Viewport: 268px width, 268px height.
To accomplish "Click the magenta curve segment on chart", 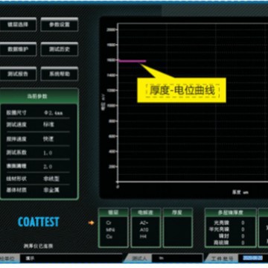I will [133, 61].
